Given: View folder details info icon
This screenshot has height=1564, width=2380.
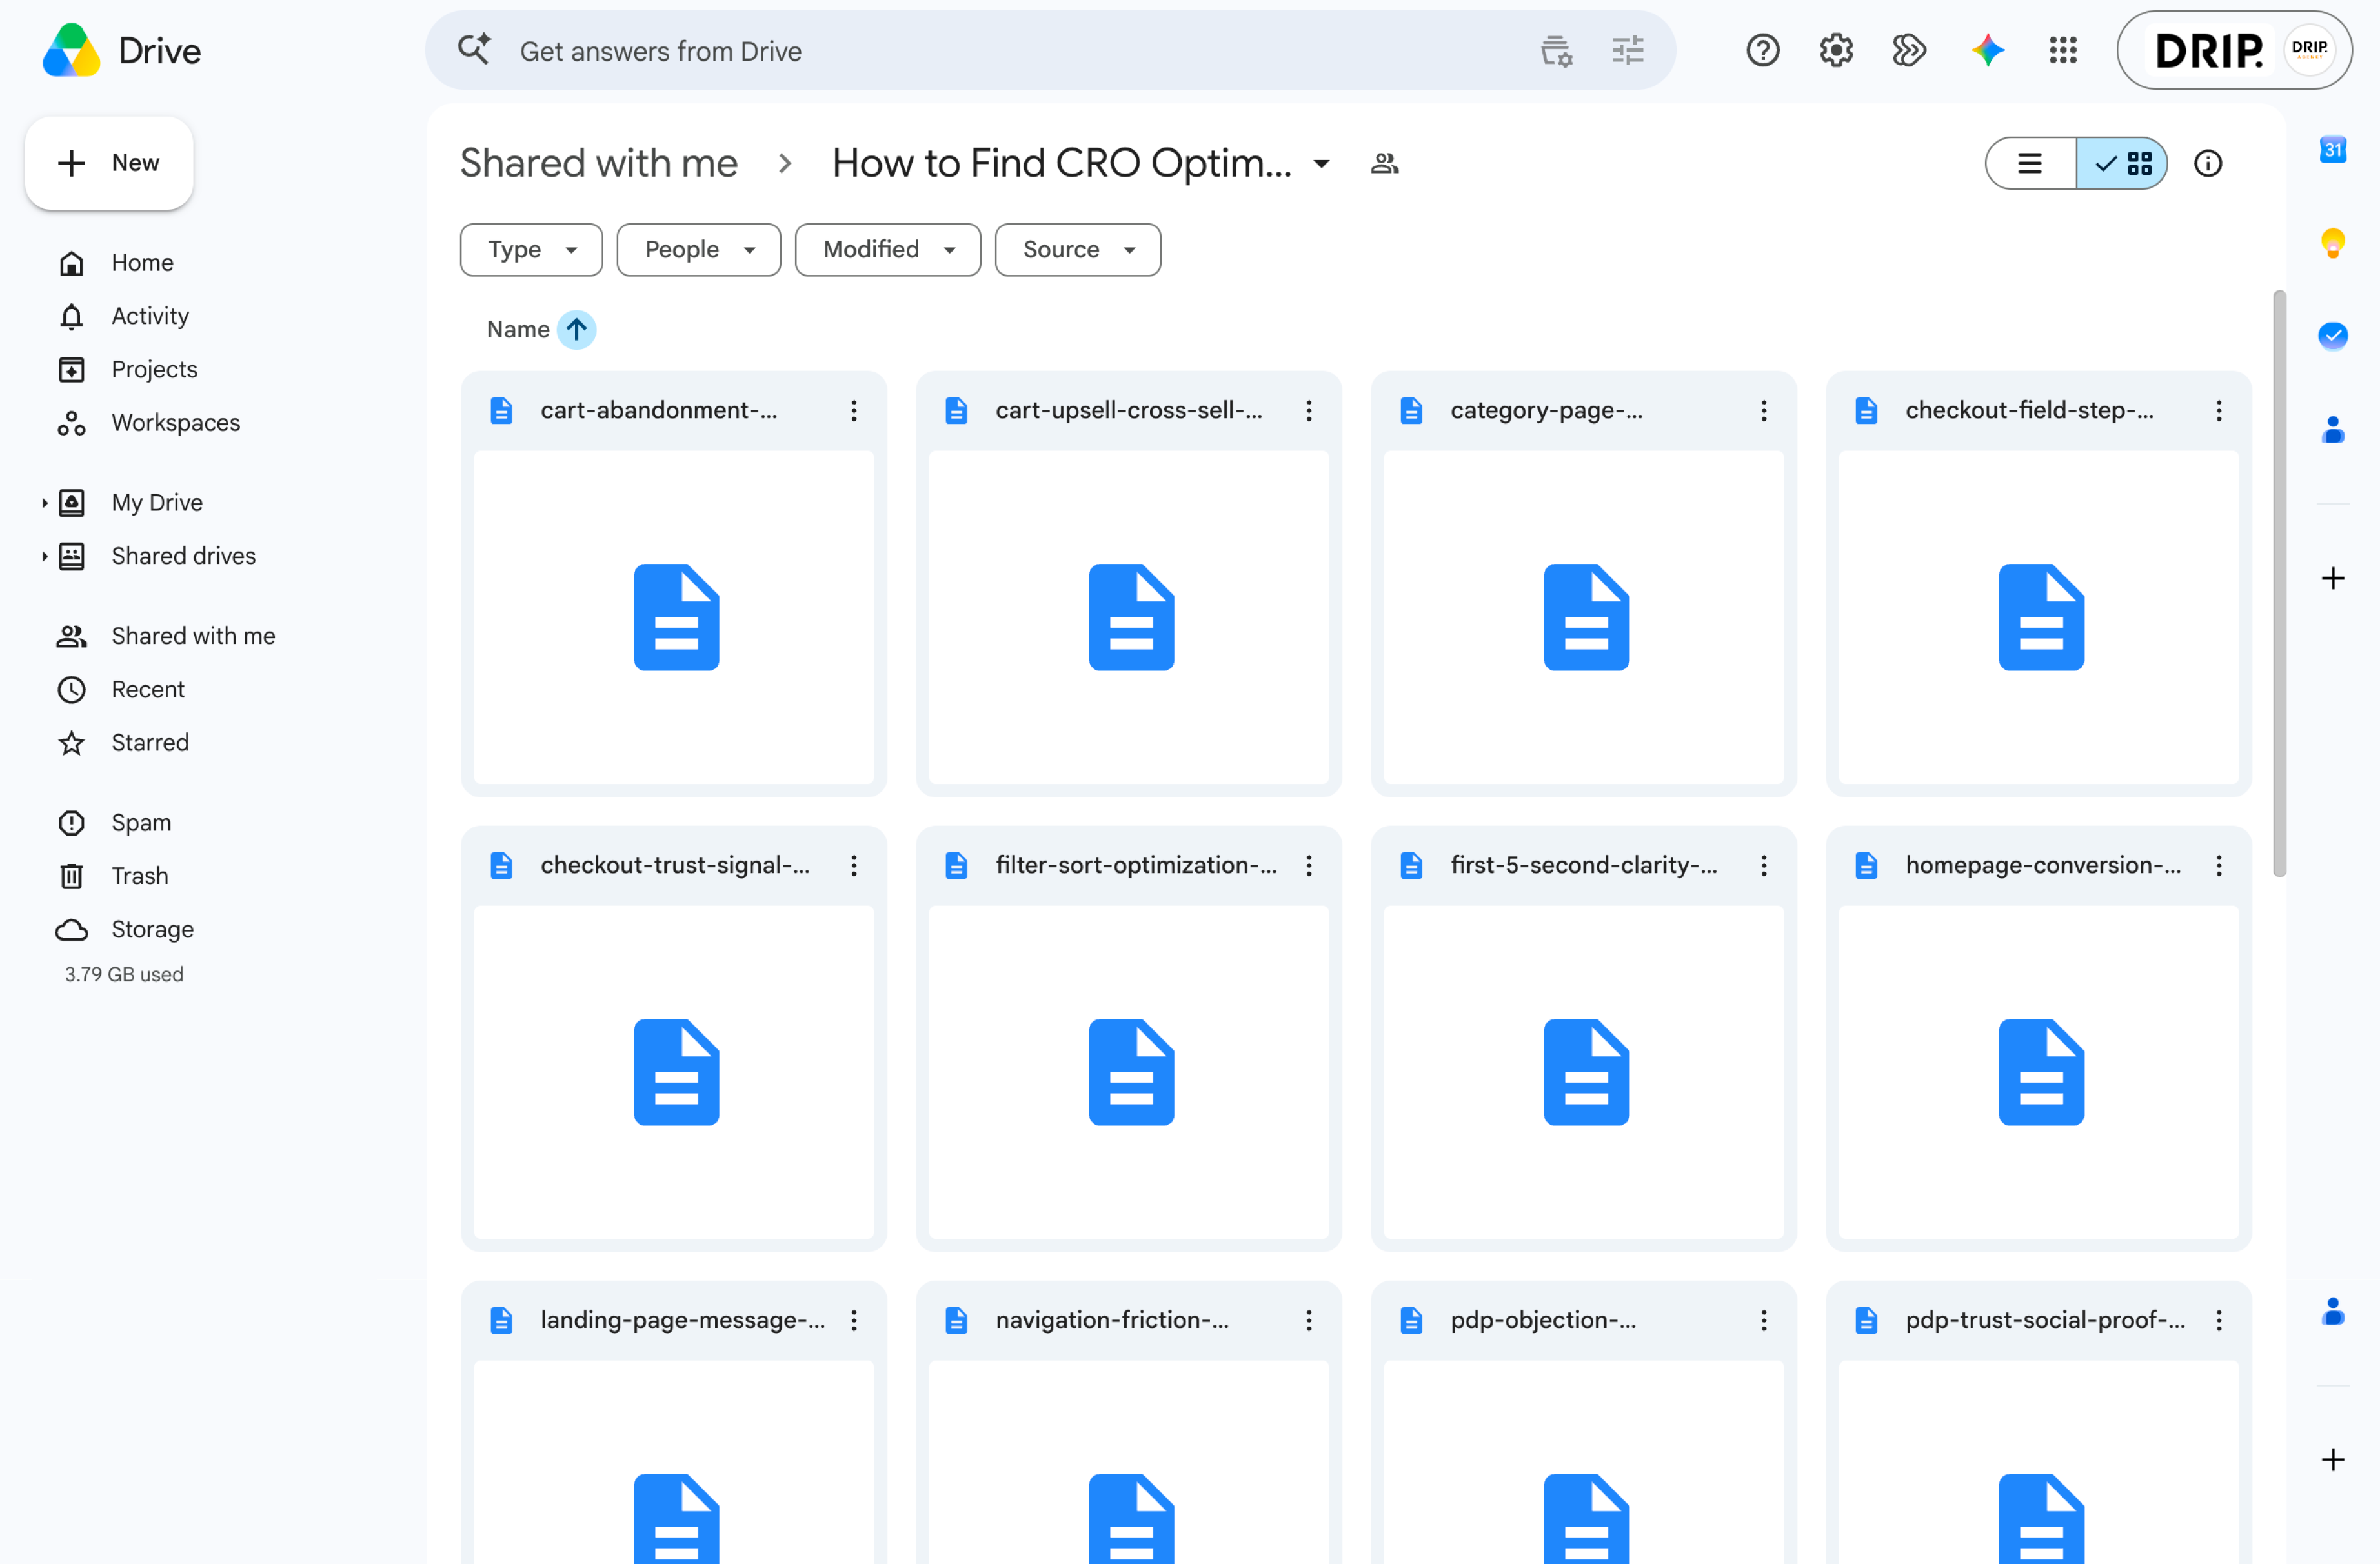Looking at the screenshot, I should tap(2208, 163).
